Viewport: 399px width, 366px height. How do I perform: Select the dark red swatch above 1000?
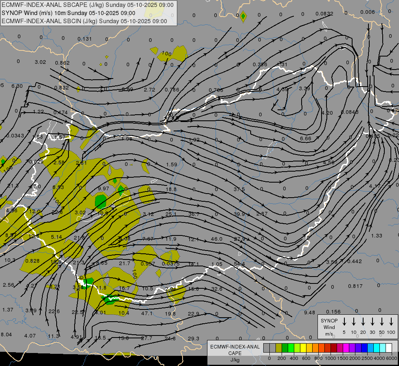pyautogui.click(x=334, y=348)
